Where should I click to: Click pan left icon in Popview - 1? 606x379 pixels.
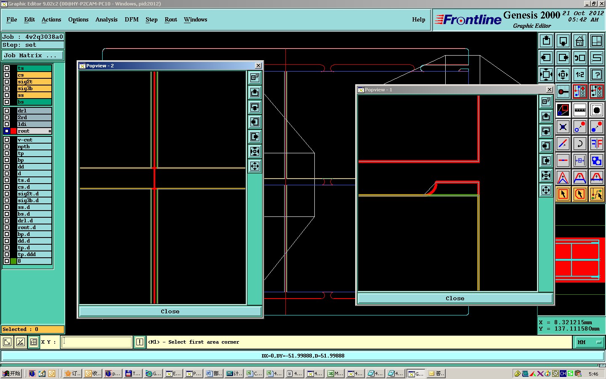pyautogui.click(x=546, y=146)
